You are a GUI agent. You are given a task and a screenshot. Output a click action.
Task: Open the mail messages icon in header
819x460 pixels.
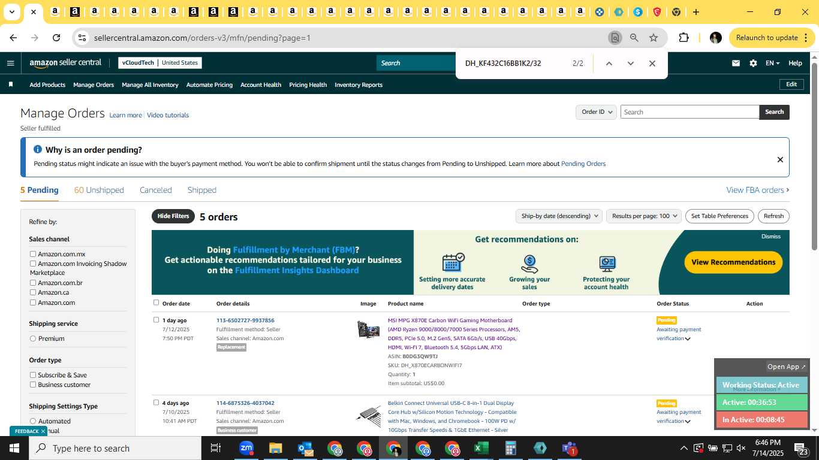(736, 63)
